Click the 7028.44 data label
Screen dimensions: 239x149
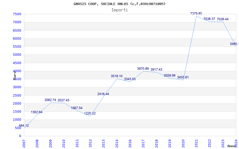[223, 19]
